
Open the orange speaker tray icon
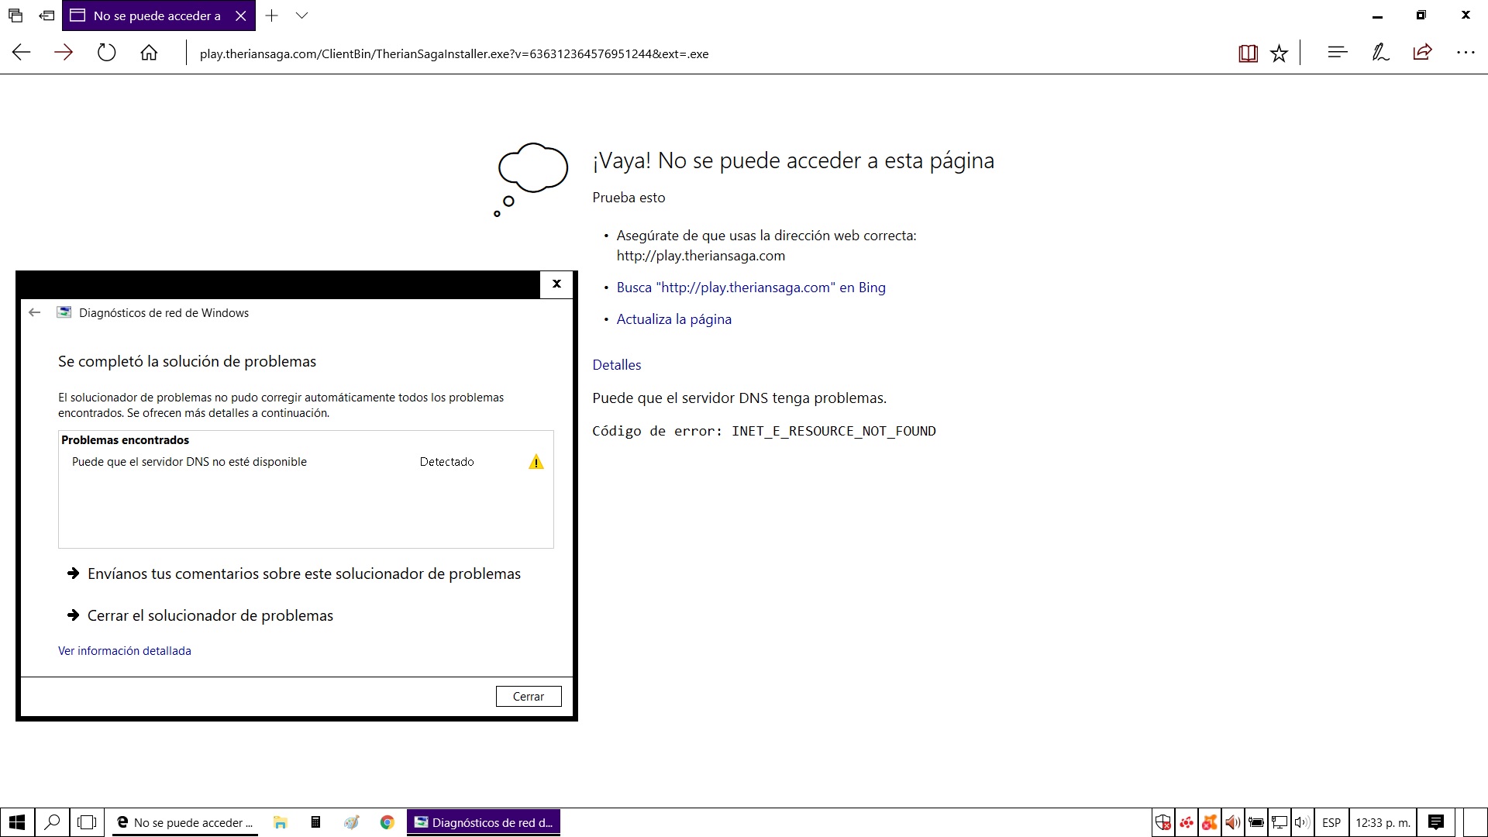coord(1232,822)
